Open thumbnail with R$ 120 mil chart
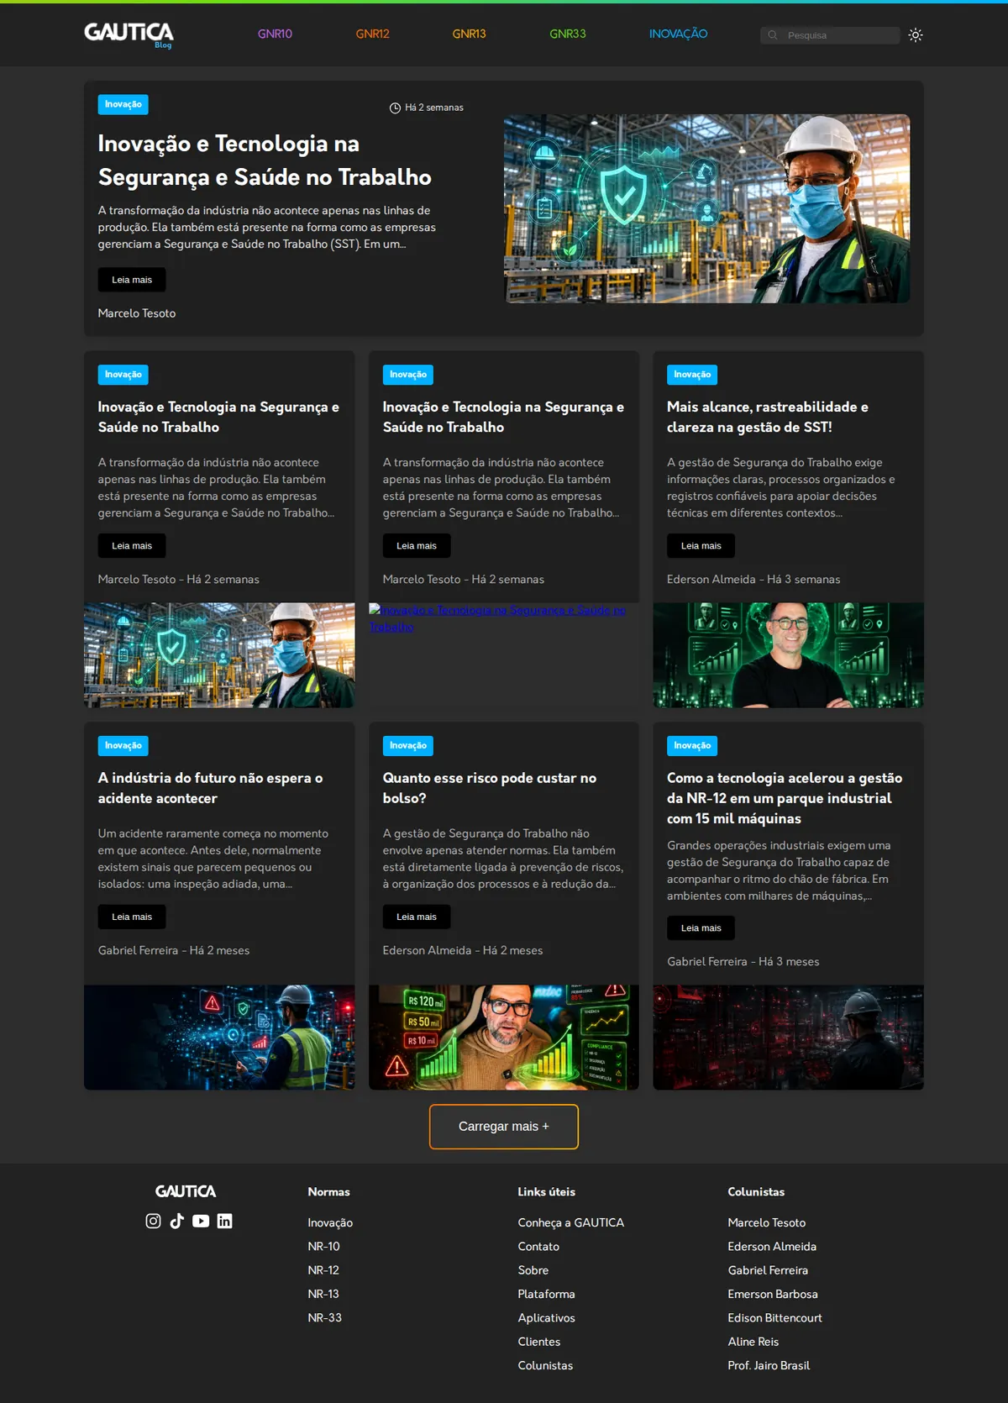The width and height of the screenshot is (1008, 1403). (504, 1038)
